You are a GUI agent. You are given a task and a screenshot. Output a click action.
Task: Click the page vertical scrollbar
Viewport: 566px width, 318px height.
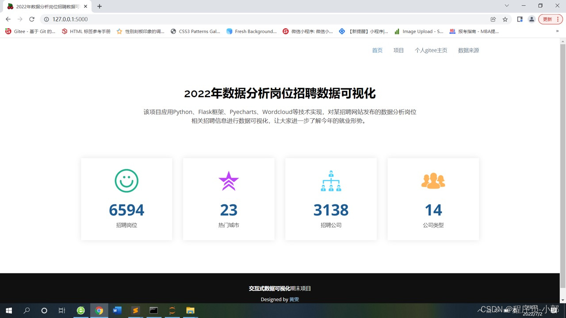coord(563,166)
